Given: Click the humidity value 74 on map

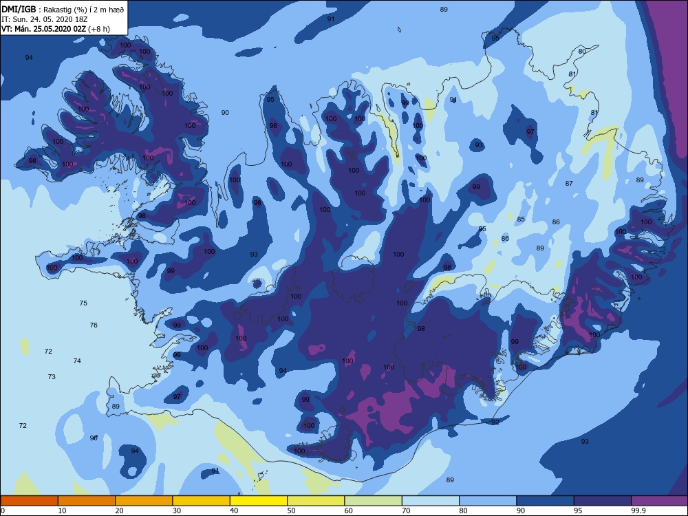Looking at the screenshot, I should tap(77, 361).
